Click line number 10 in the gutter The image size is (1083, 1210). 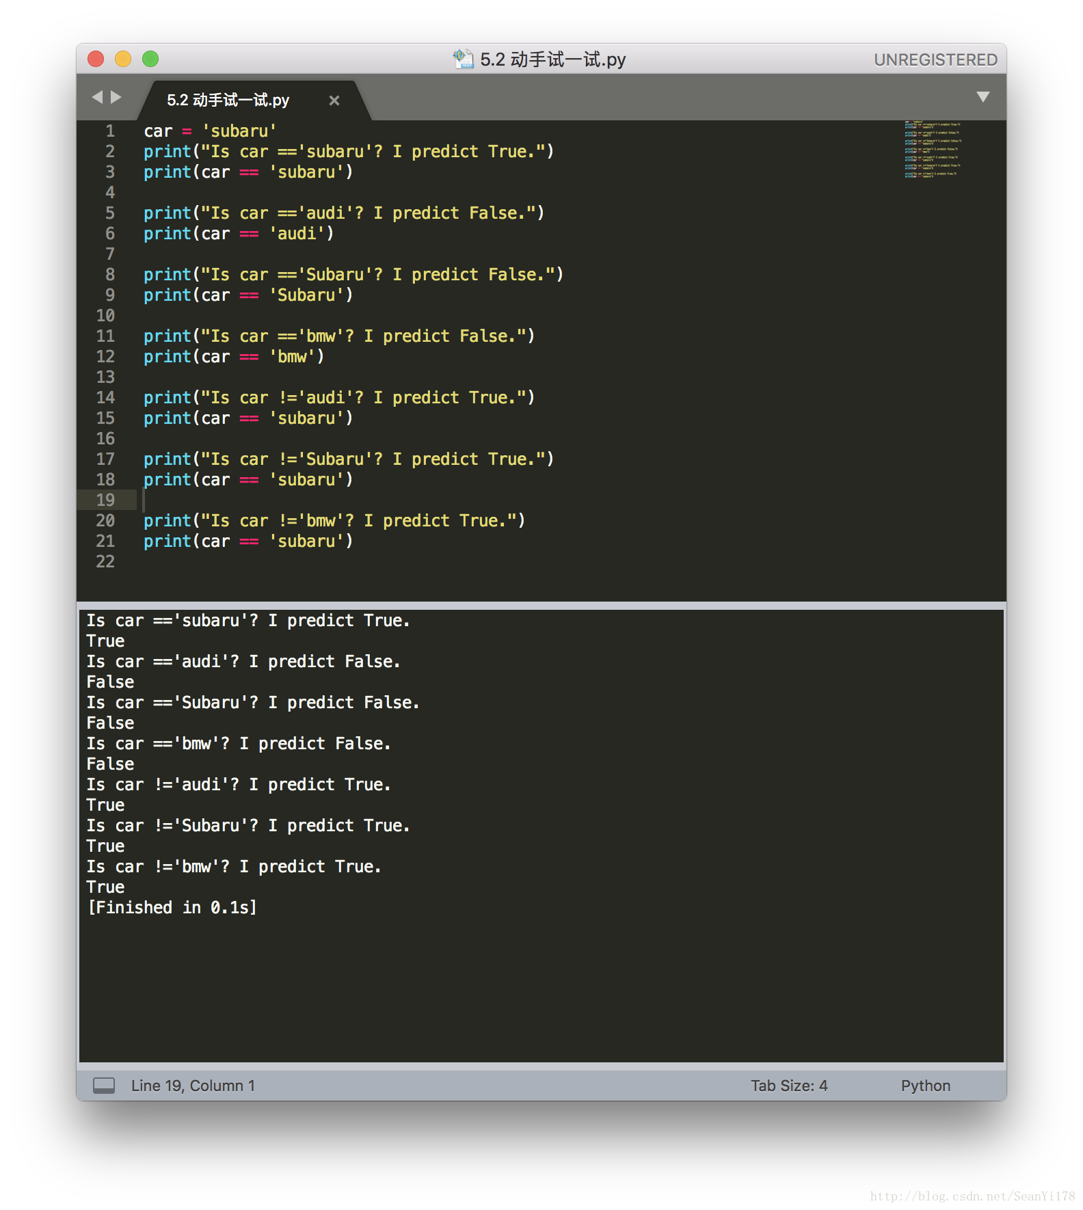click(x=105, y=315)
